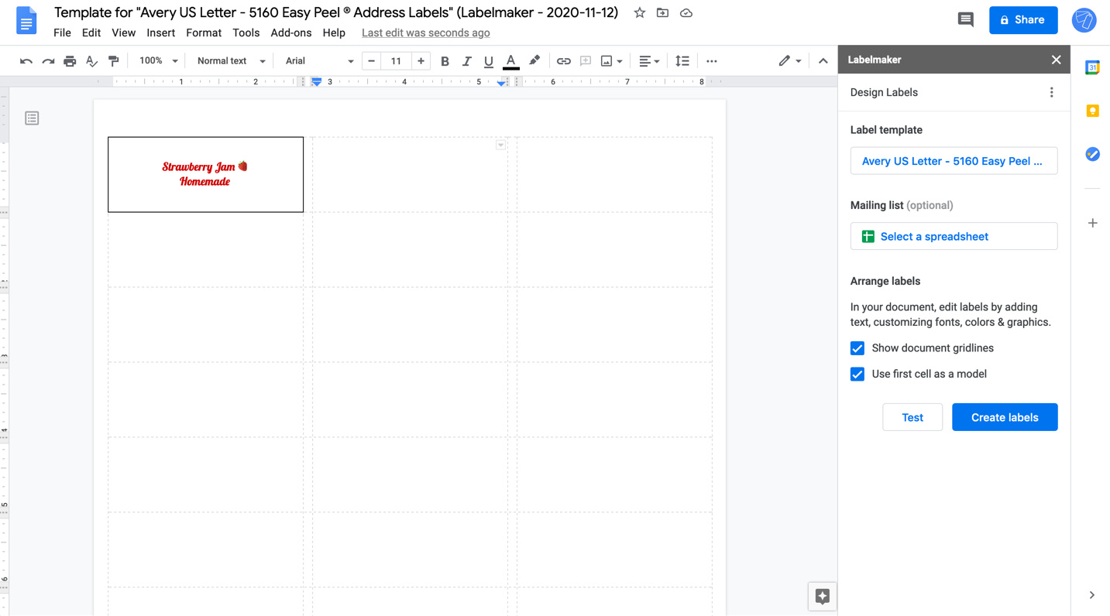The image size is (1110, 616).
Task: Uncheck Show document gridlines
Action: click(857, 348)
